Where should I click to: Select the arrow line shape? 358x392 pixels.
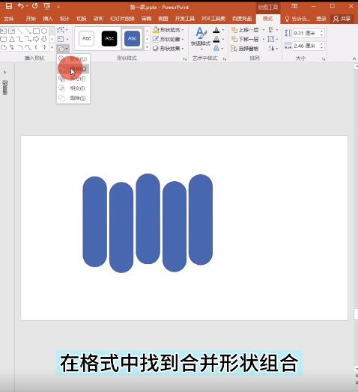pyautogui.click(x=28, y=31)
